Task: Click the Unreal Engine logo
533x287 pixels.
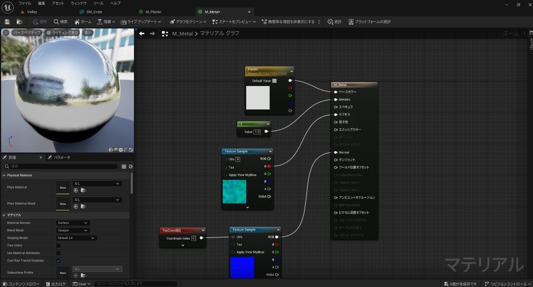Action: (7, 7)
